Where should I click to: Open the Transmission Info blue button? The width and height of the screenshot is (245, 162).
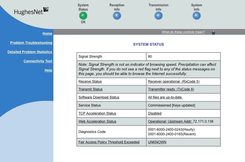(158, 16)
